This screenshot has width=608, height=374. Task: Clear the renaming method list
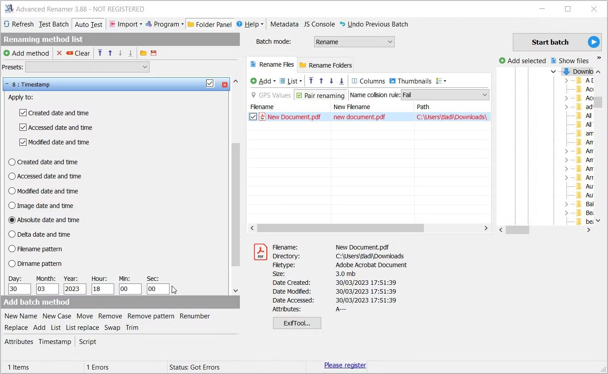[x=78, y=53]
